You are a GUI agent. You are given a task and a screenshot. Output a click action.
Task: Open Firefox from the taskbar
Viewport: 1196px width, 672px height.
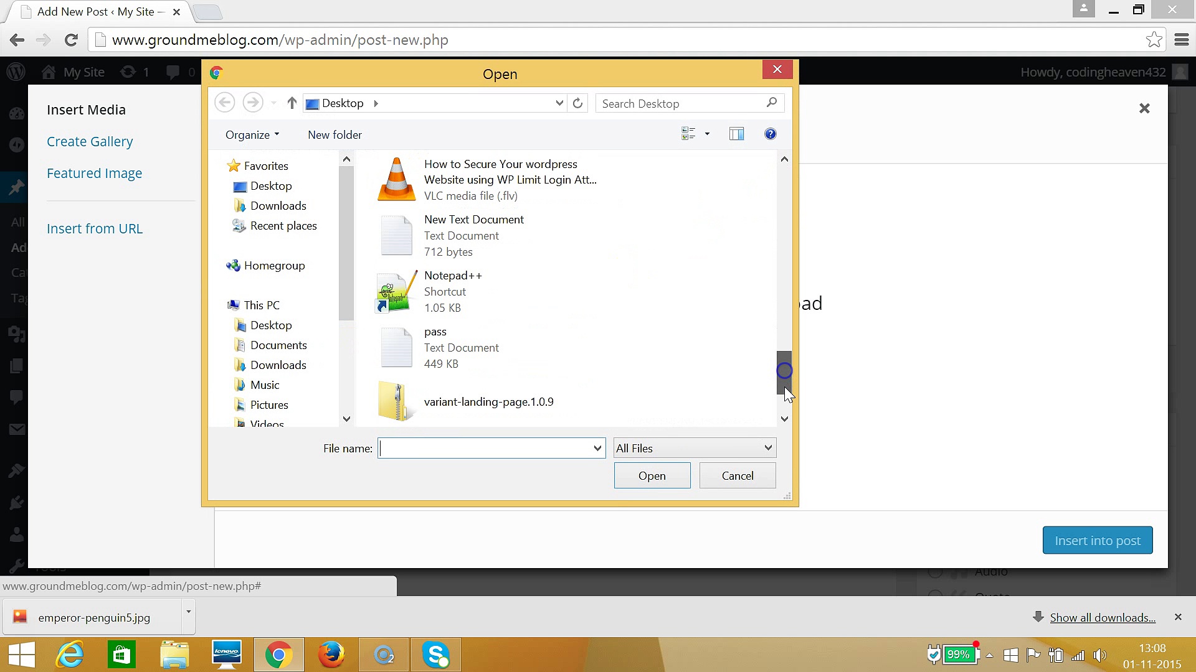tap(331, 655)
